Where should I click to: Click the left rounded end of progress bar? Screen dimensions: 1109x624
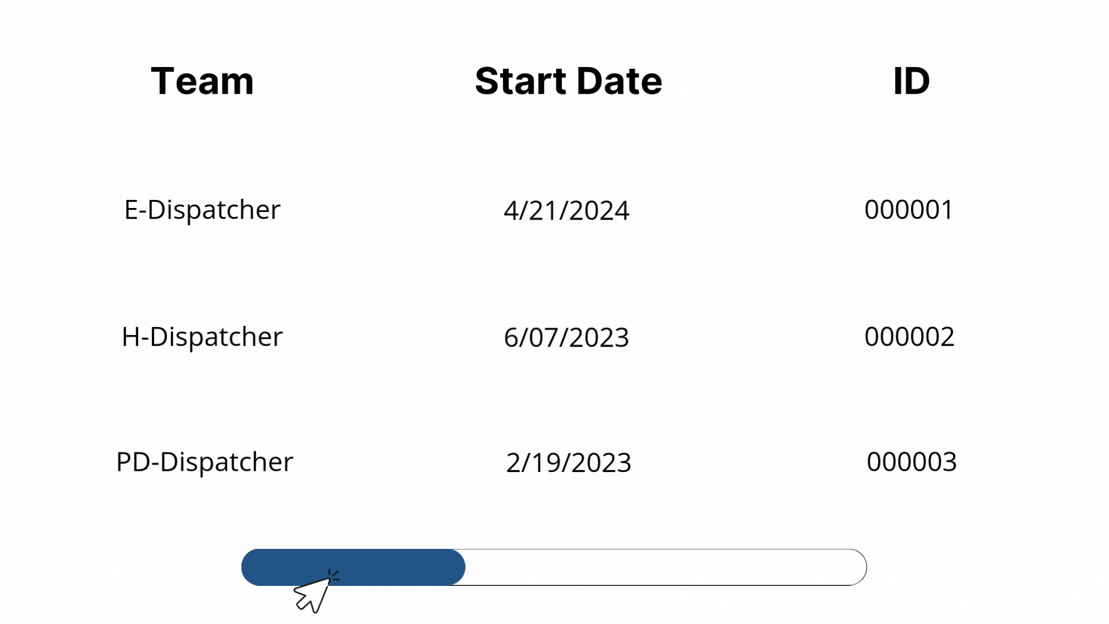point(253,567)
